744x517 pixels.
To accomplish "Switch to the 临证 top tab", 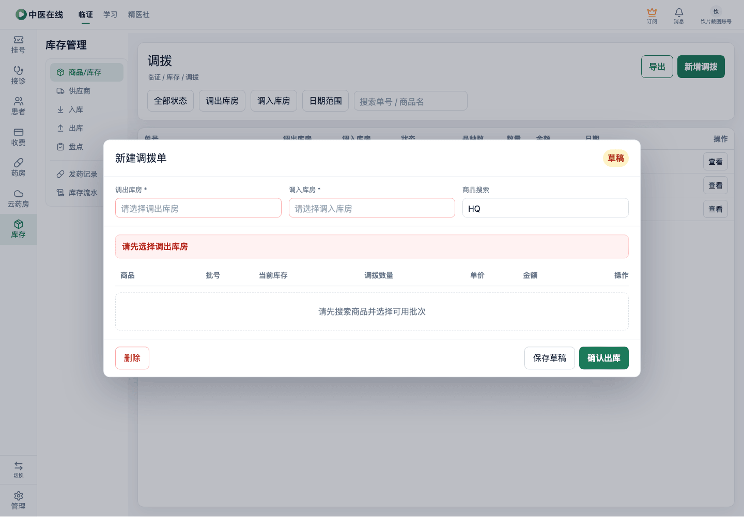I will 86,14.
